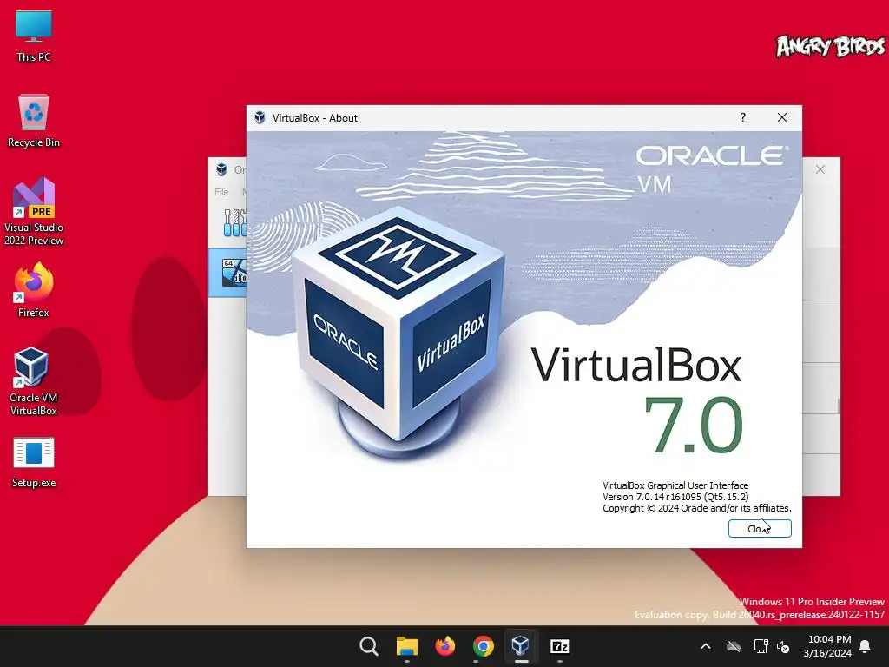The width and height of the screenshot is (889, 667).
Task: Click Tools icon in VirtualBox Manager window
Action: 234,223
